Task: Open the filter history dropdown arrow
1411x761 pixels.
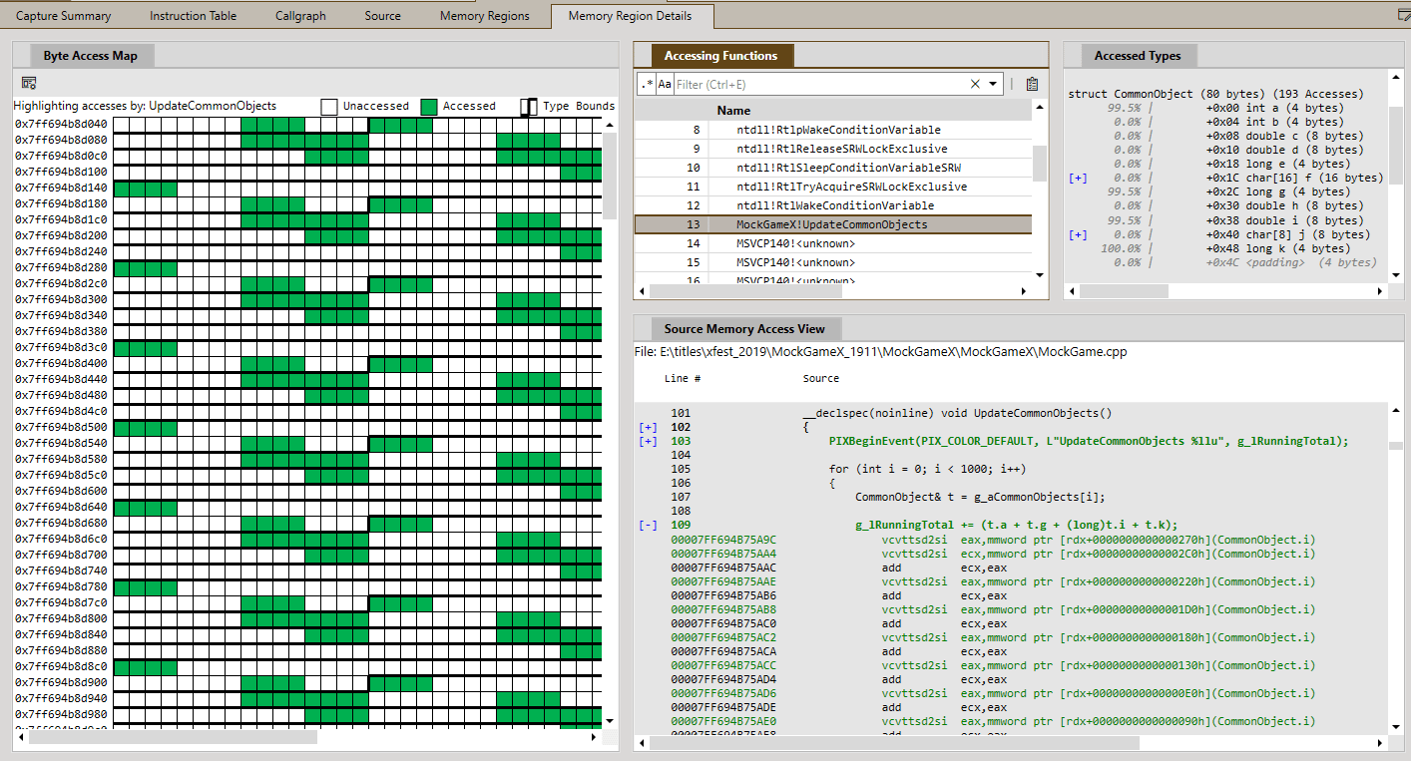Action: [x=993, y=85]
